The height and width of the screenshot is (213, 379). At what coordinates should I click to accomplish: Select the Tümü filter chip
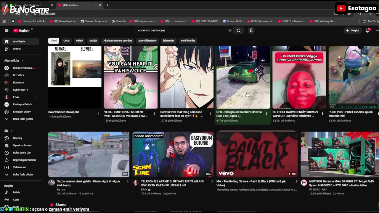54,41
